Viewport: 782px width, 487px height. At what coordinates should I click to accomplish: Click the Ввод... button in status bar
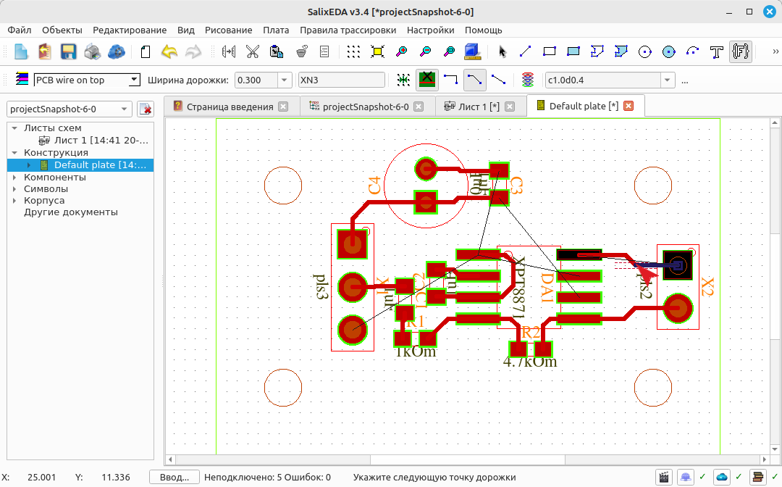[x=175, y=478]
